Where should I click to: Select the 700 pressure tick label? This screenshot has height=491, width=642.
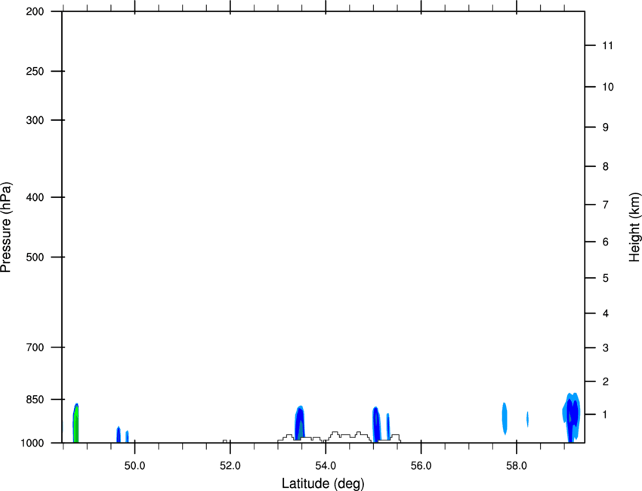(35, 347)
